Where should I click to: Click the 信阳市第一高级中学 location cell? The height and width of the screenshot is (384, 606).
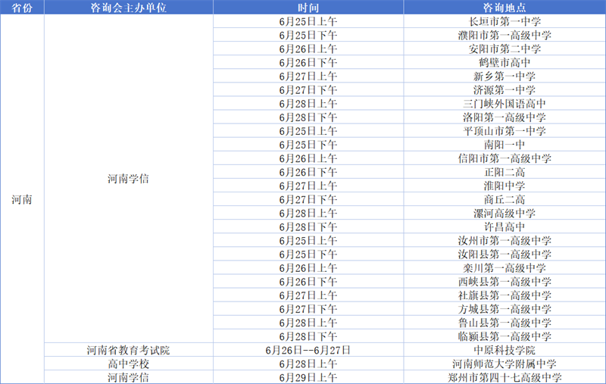click(x=504, y=158)
